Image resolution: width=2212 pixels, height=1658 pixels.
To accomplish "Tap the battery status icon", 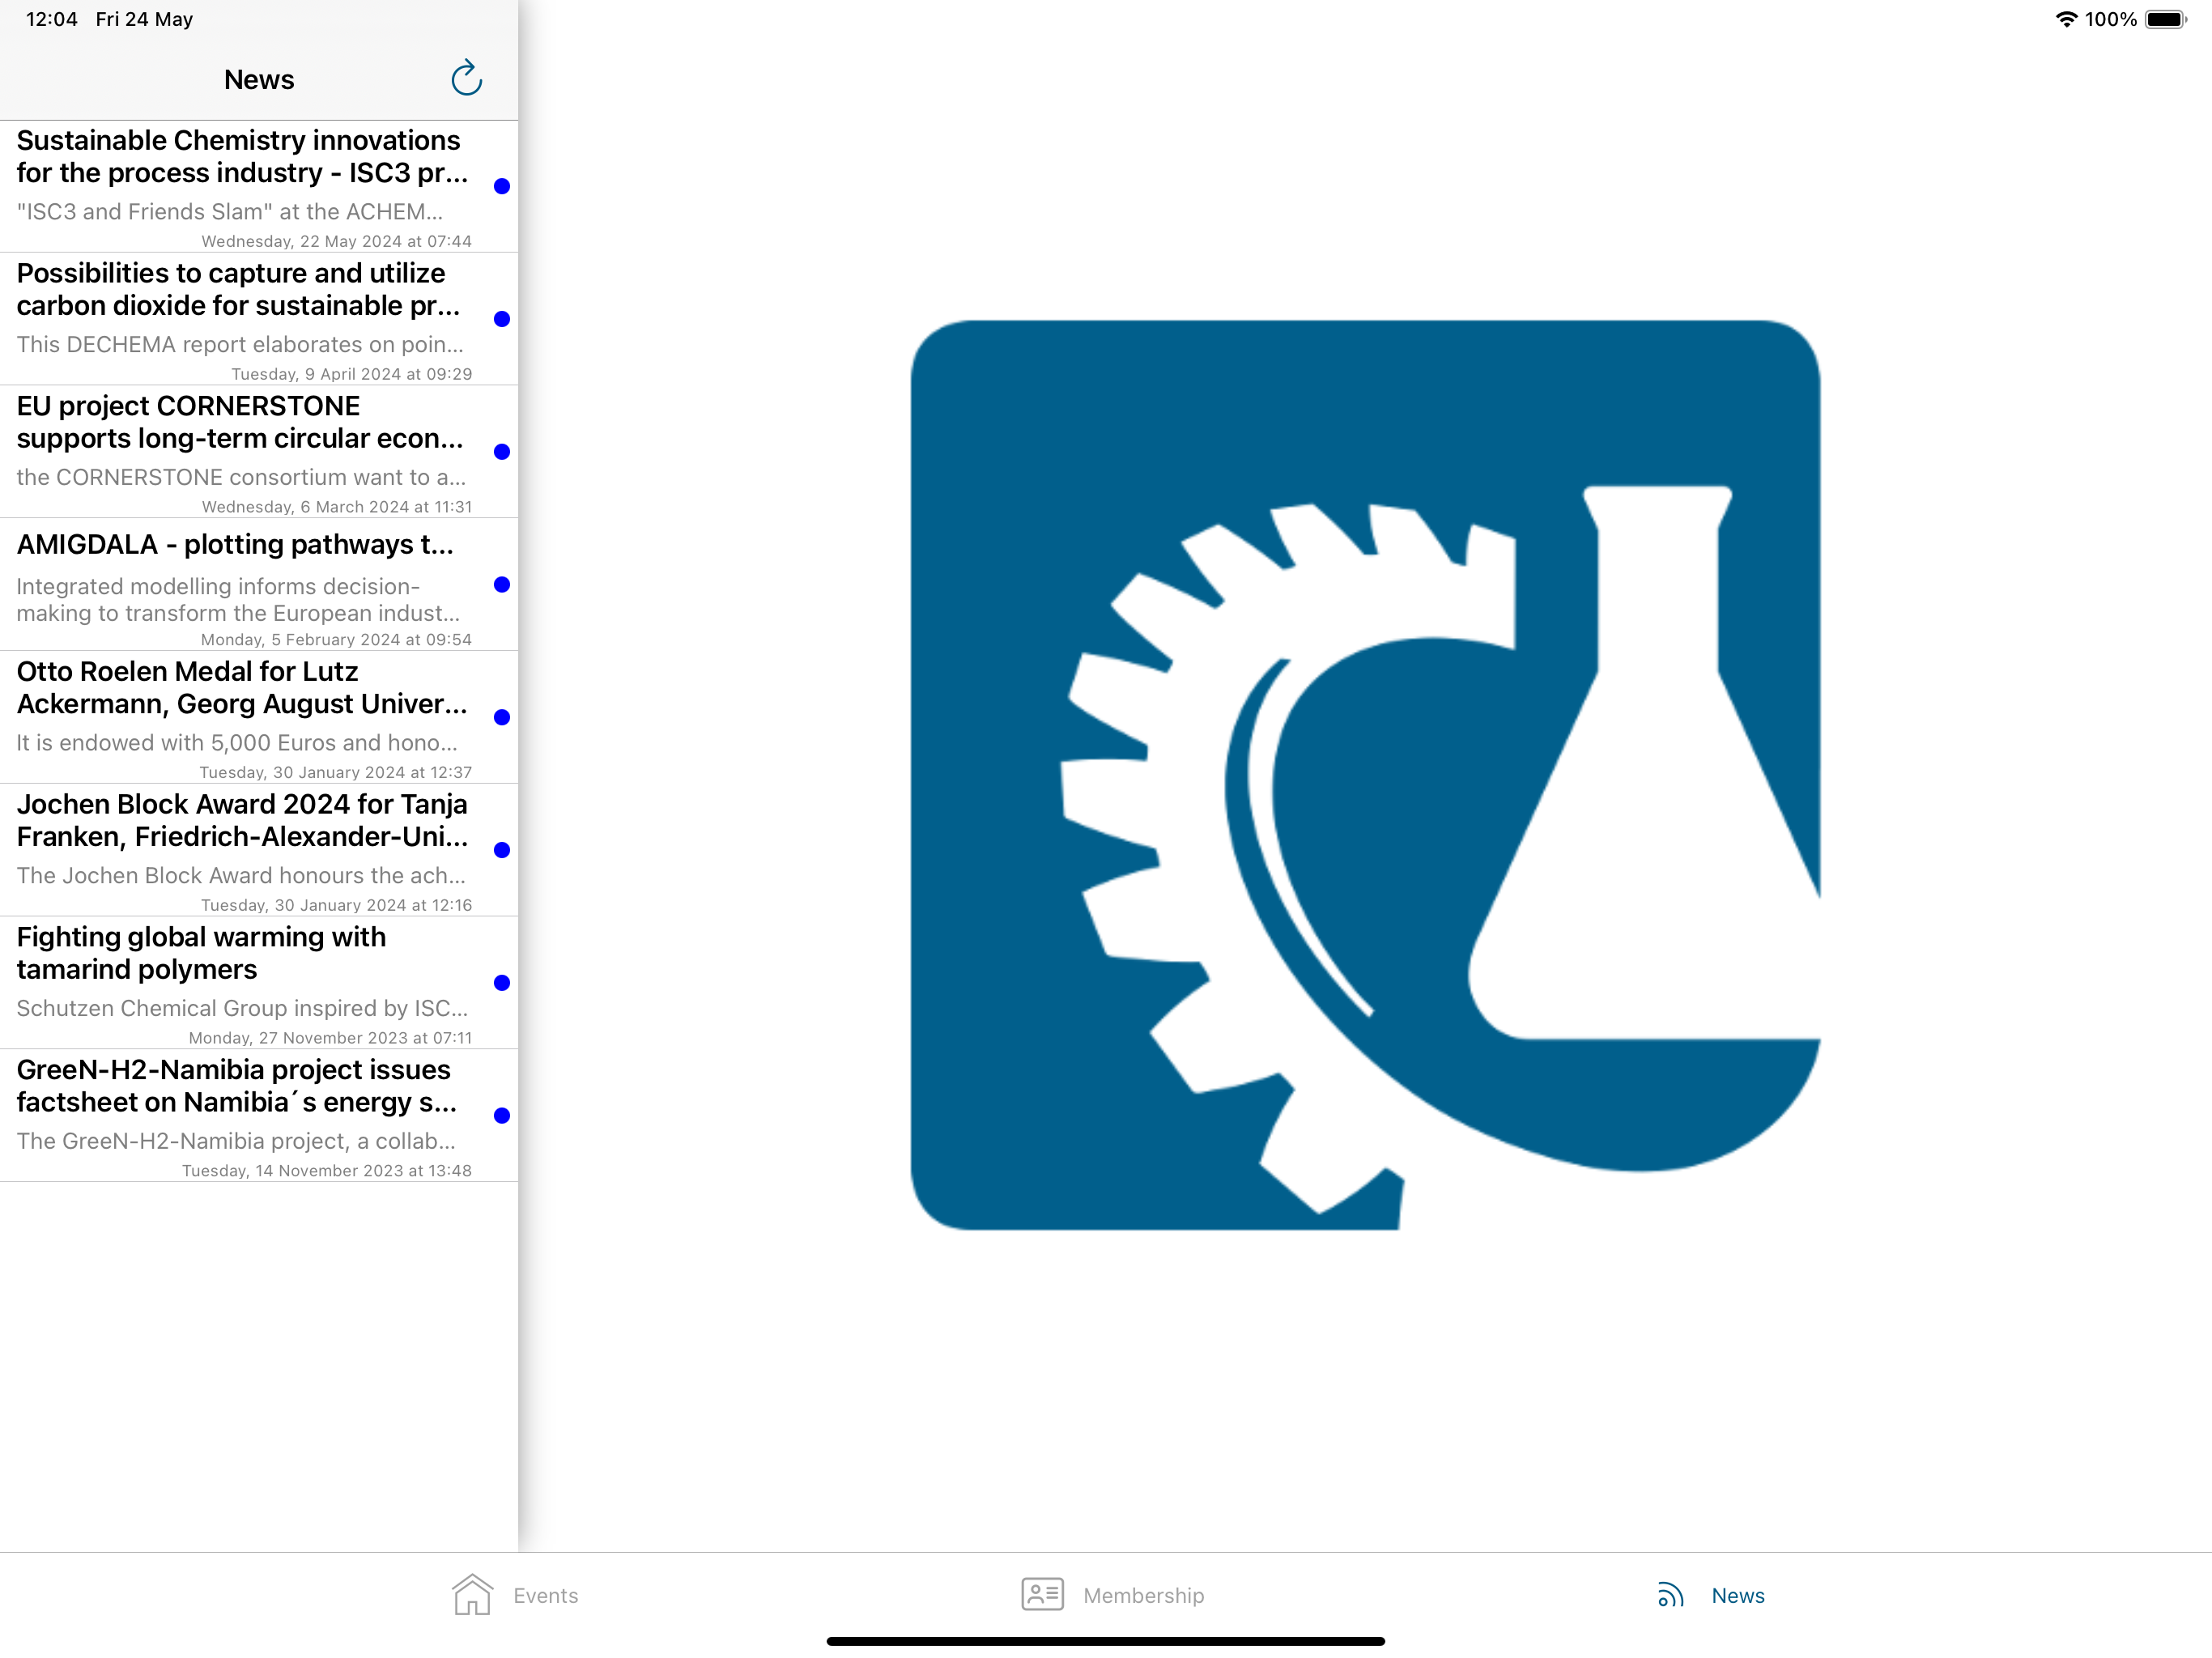I will 2166,19.
